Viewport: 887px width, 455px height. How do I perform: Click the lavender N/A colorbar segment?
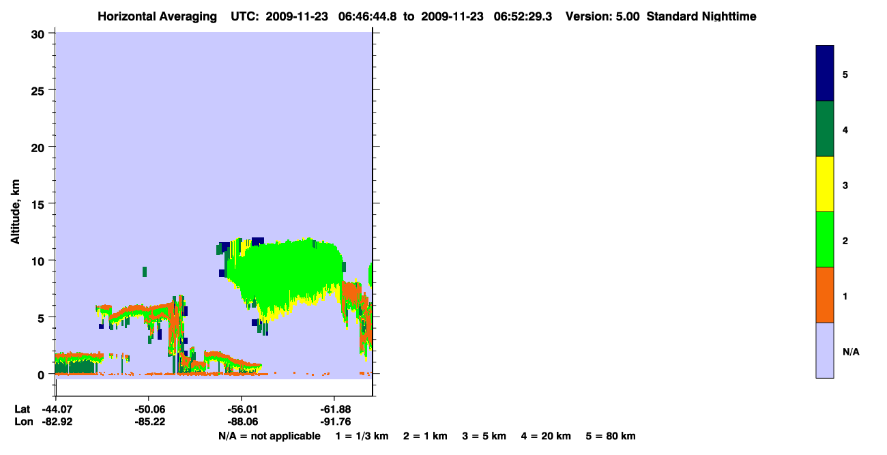(825, 350)
